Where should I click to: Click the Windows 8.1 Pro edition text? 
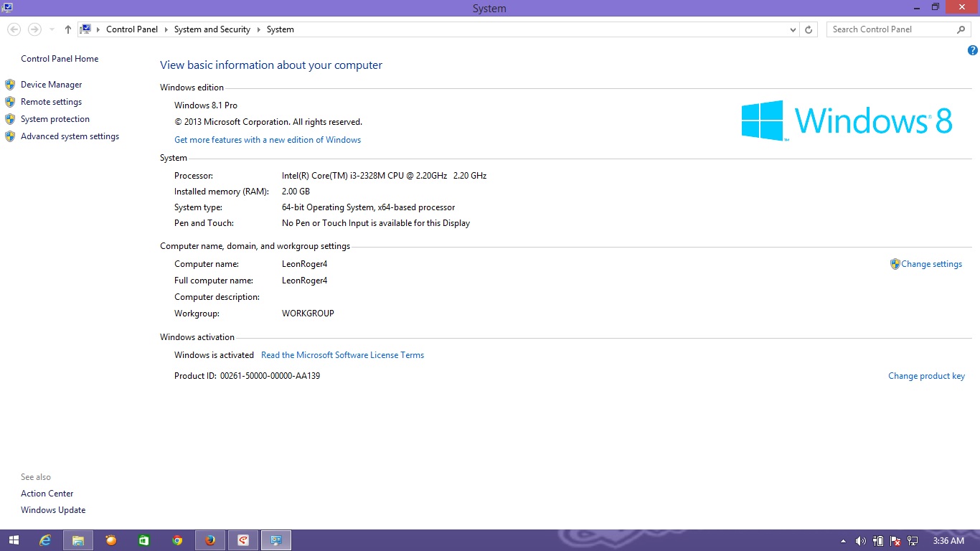click(x=206, y=105)
